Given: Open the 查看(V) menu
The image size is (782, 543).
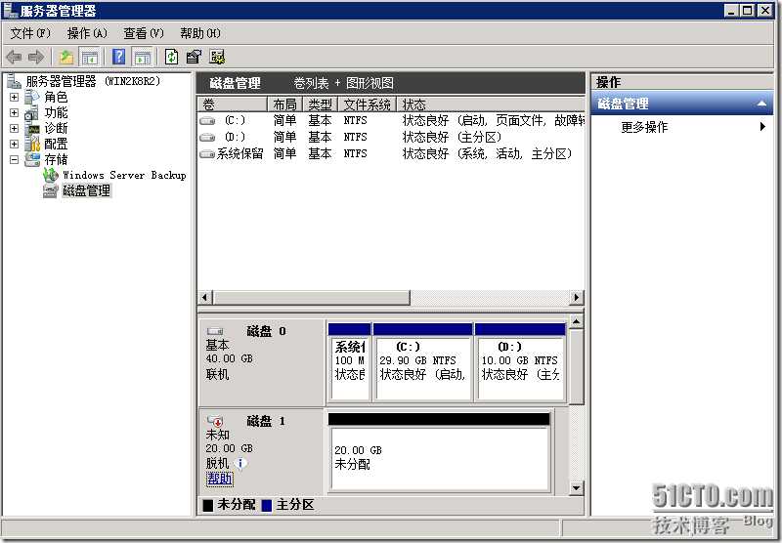Looking at the screenshot, I should click(x=144, y=33).
